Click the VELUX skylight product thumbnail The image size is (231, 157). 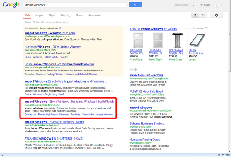click(196, 40)
